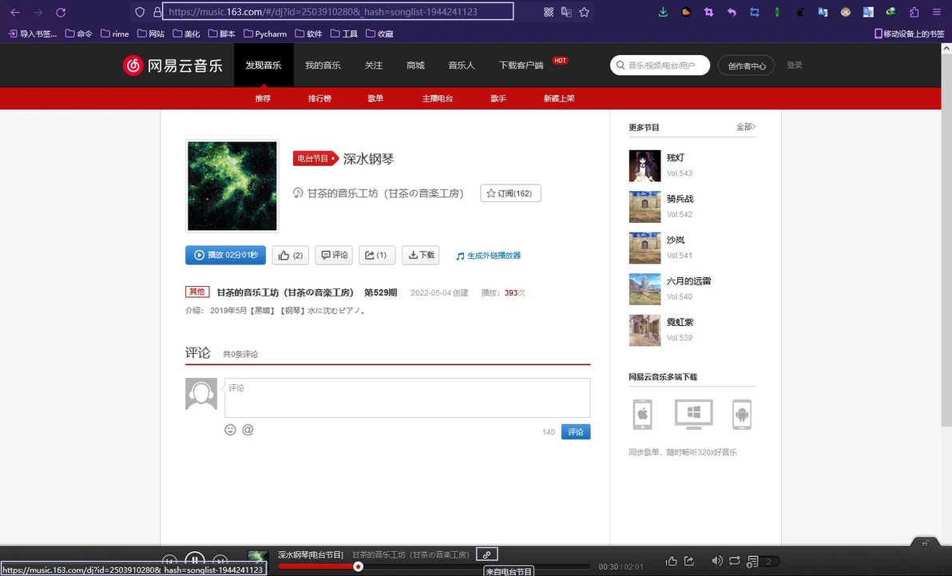Open the 发现音乐 tab
This screenshot has height=576, width=952.
coord(264,65)
